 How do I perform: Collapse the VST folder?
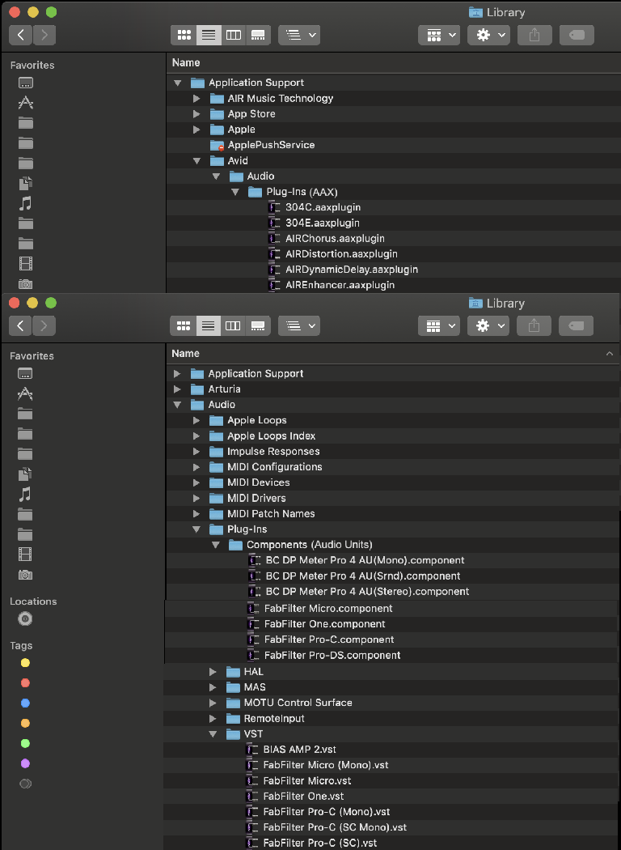(213, 734)
